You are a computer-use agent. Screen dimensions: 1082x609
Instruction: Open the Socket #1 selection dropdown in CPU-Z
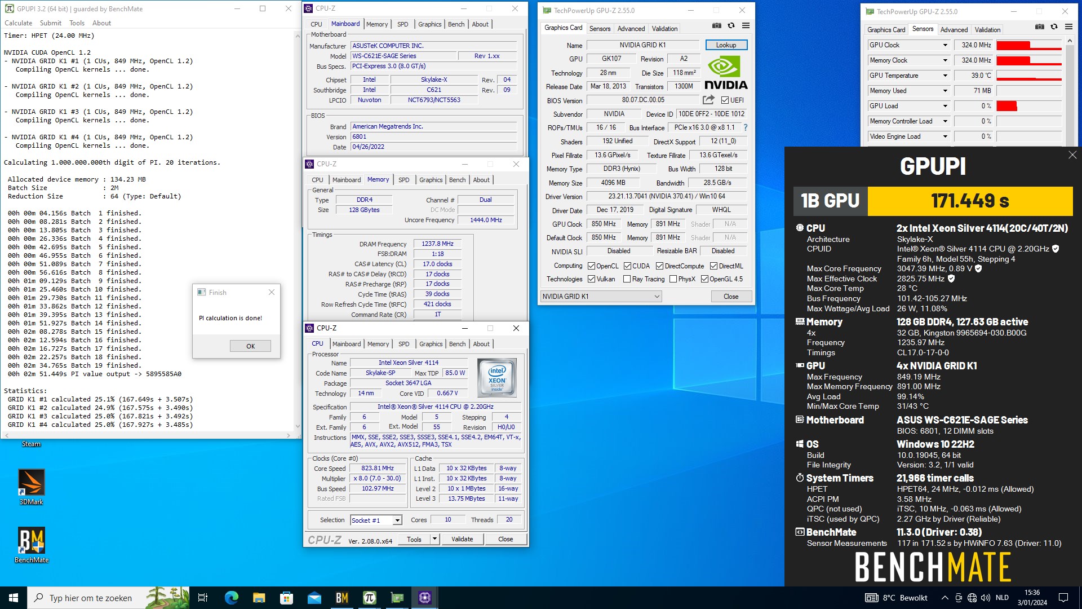pos(376,520)
